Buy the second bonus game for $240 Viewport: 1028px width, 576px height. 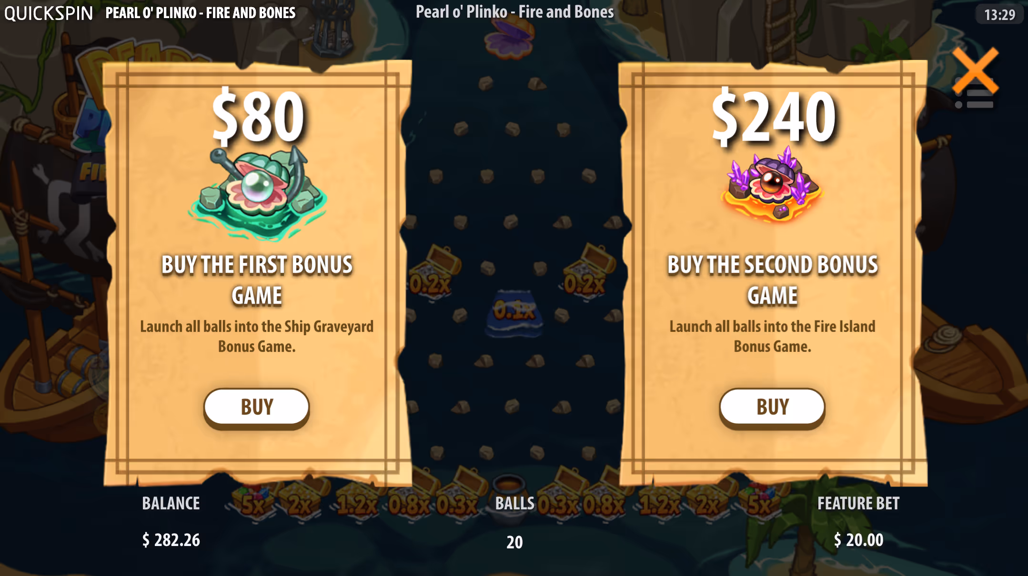(x=772, y=407)
